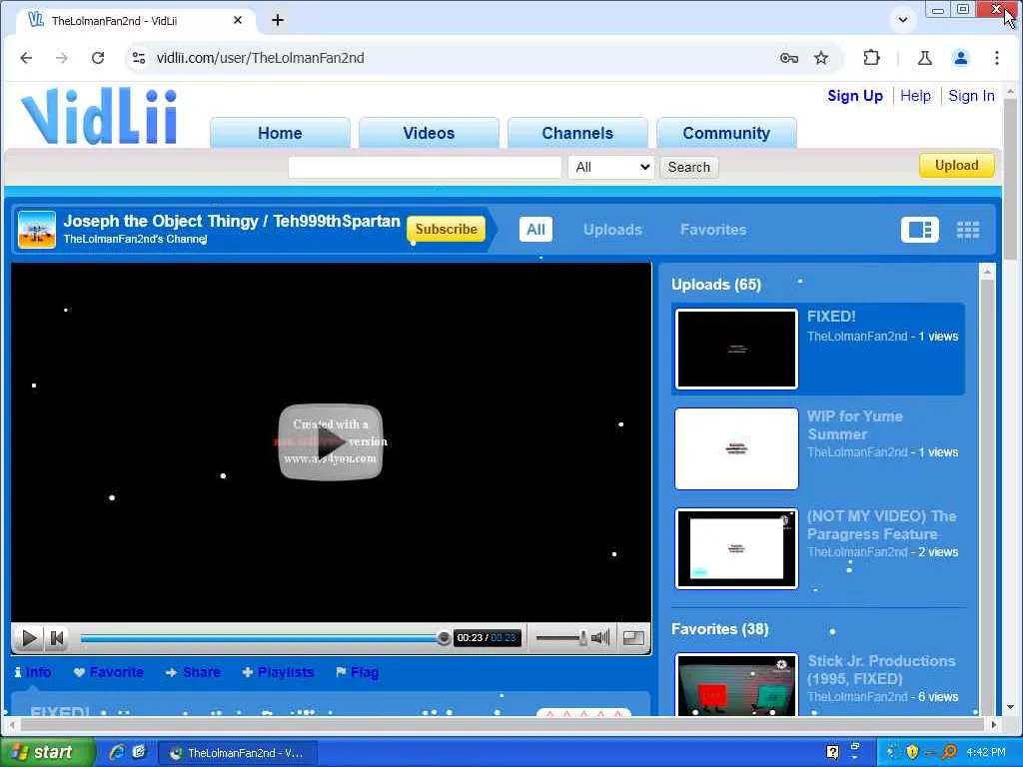This screenshot has height=767, width=1023.
Task: Open the Sign In link
Action: tap(971, 96)
